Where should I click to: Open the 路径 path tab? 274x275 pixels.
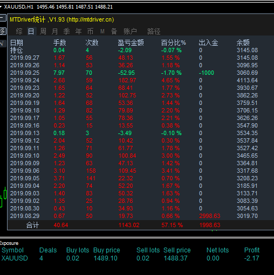tap(154, 31)
